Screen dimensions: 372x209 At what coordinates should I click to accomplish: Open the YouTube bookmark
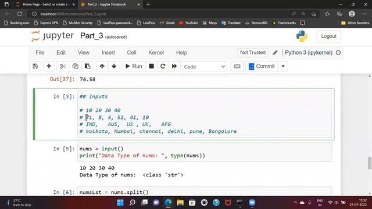pyautogui.click(x=188, y=23)
